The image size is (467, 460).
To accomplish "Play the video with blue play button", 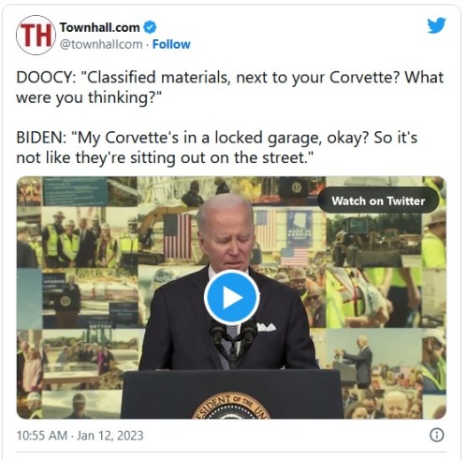I will 232,297.
